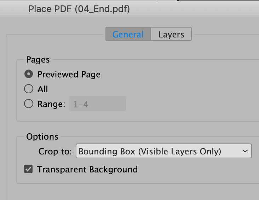
Task: Click the Range field showing 1-4
Action: pyautogui.click(x=97, y=104)
